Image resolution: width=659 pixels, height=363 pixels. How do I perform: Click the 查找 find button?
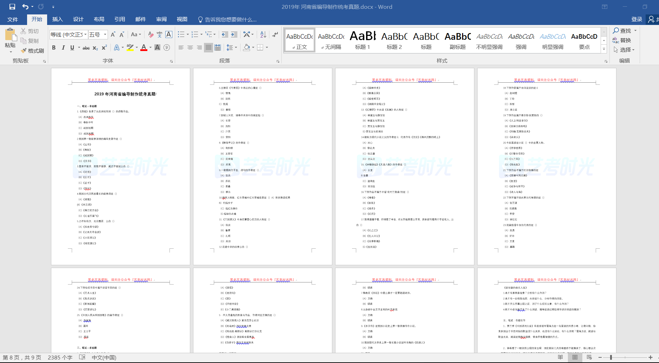click(x=622, y=31)
